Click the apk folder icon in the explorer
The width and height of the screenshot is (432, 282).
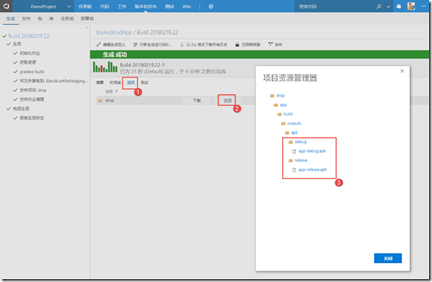[x=287, y=132]
